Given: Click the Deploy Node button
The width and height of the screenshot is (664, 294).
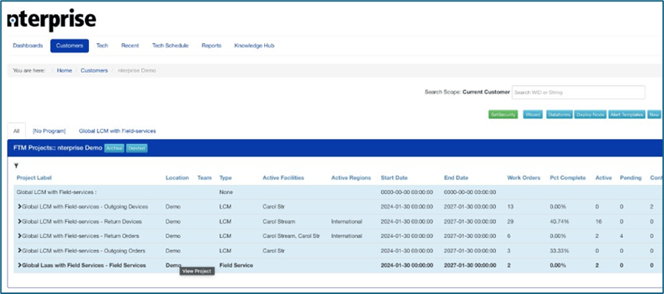Looking at the screenshot, I should click(591, 114).
